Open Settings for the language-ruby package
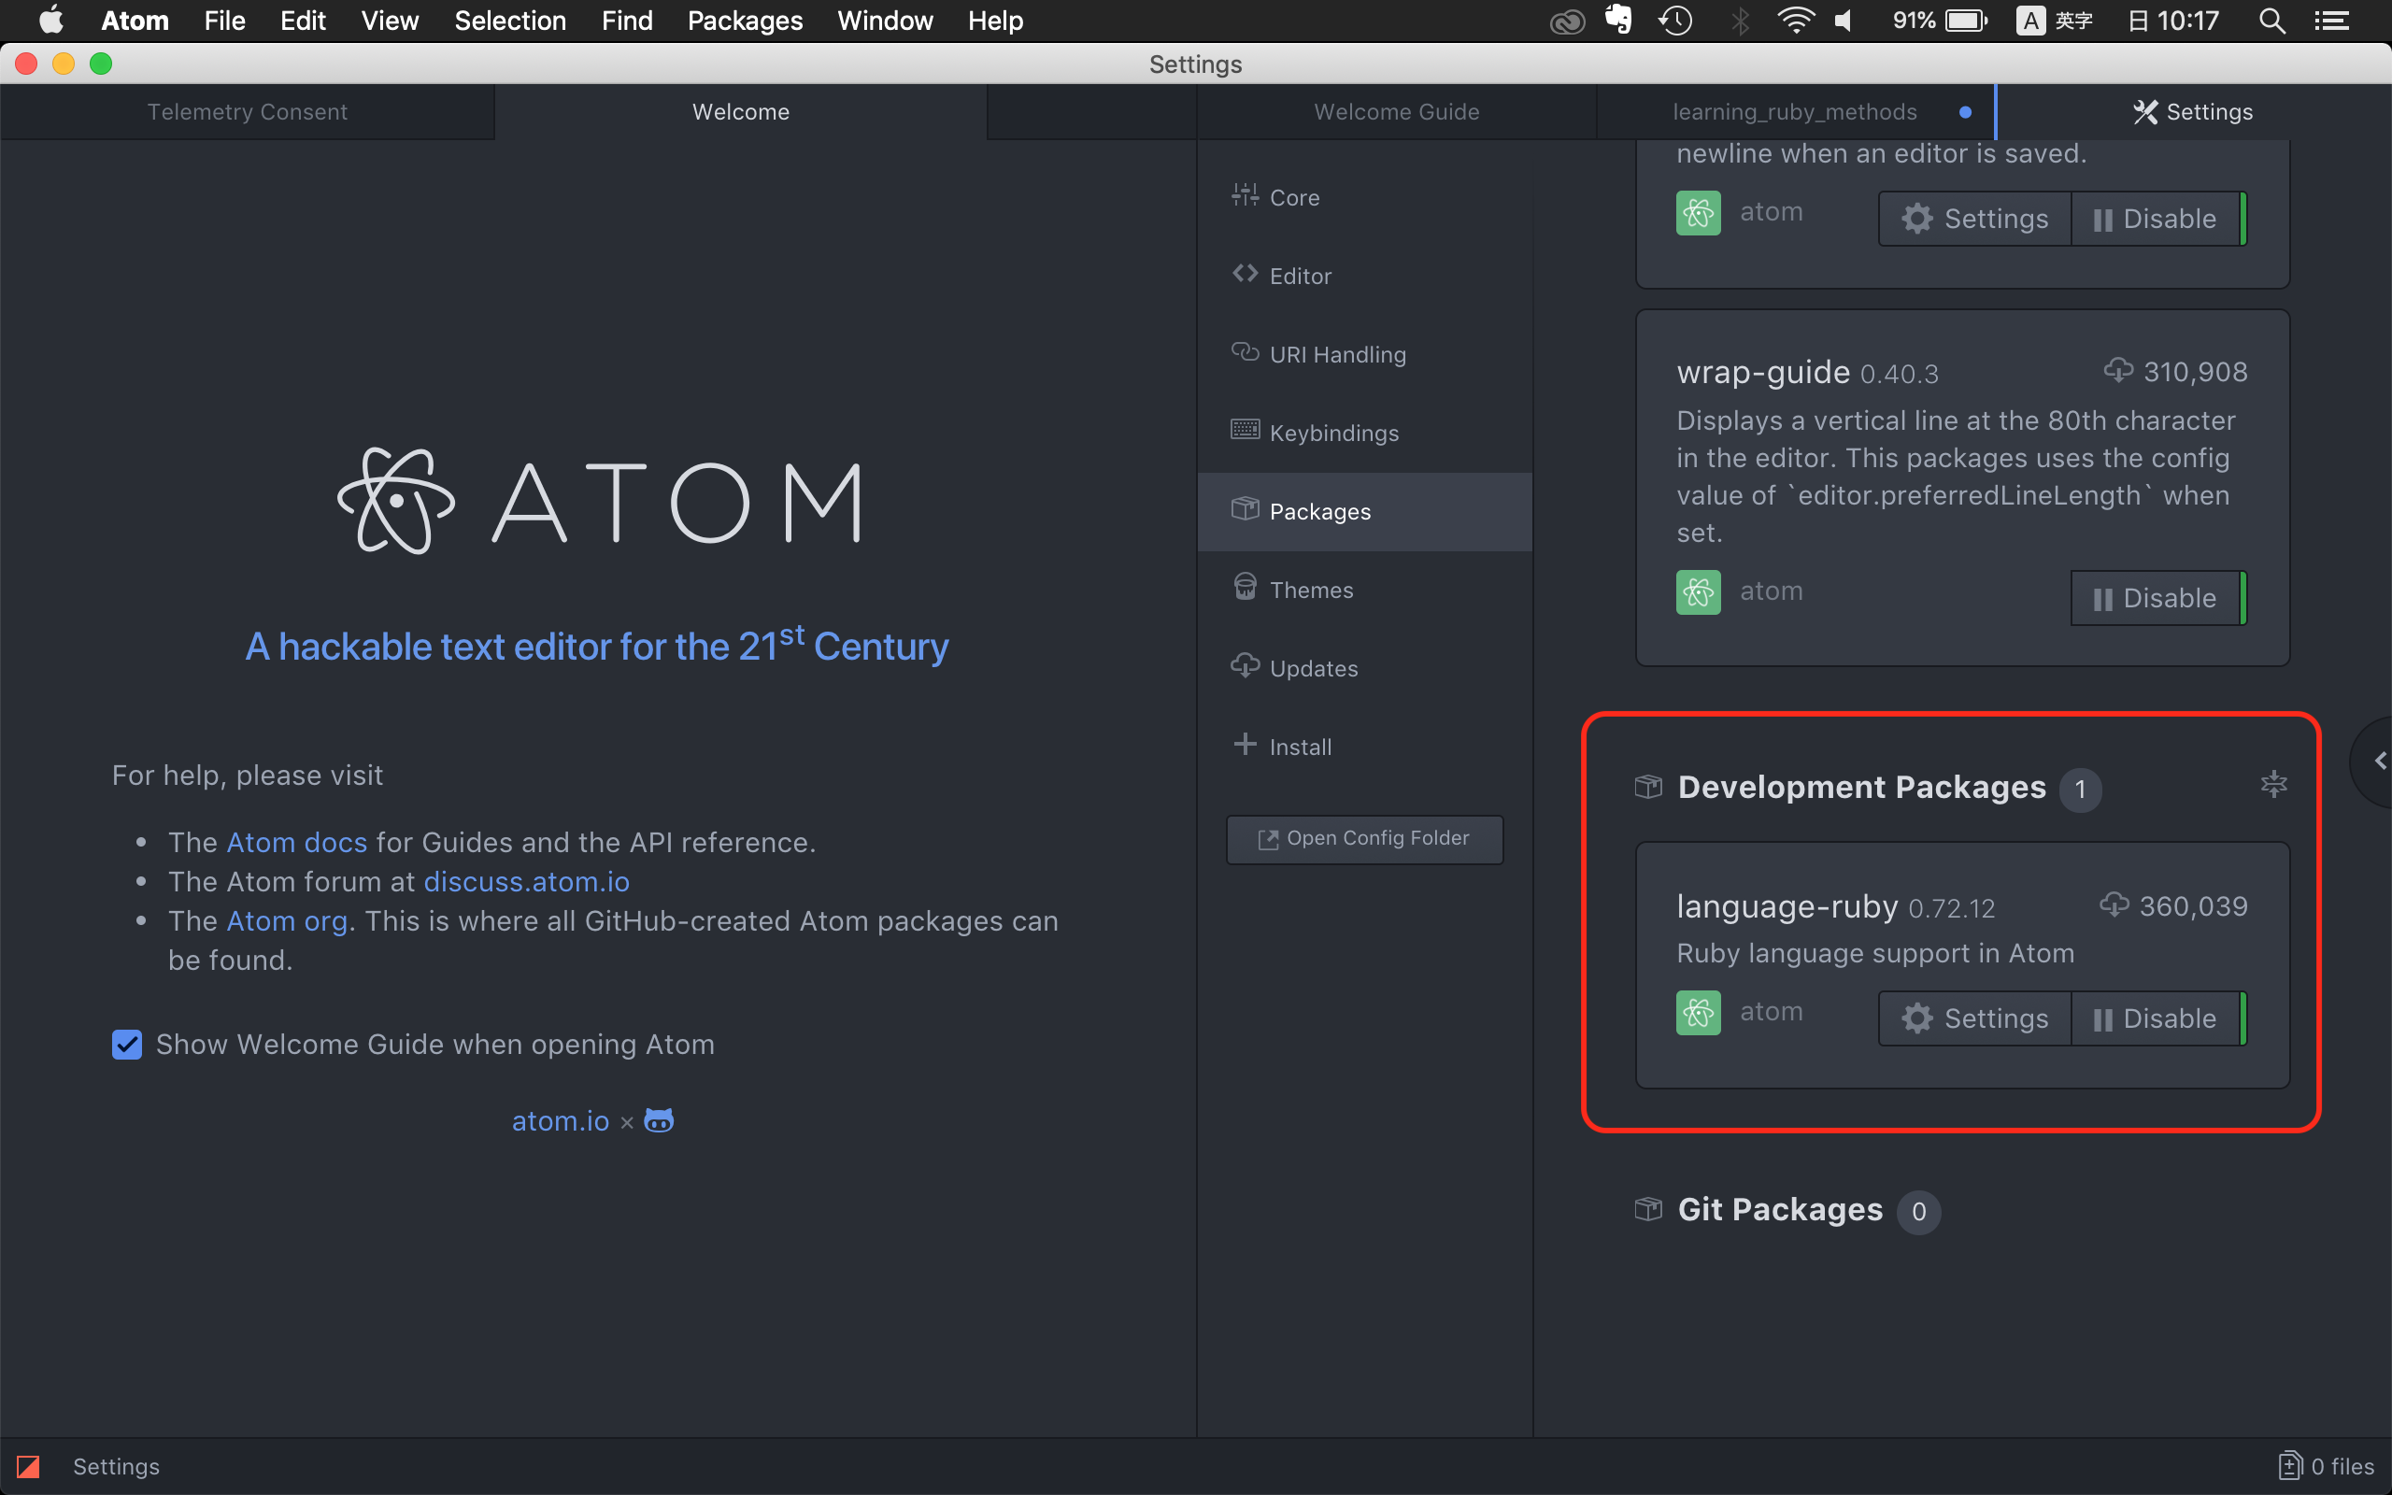Screen dimensions: 2392x1495 1974,1018
